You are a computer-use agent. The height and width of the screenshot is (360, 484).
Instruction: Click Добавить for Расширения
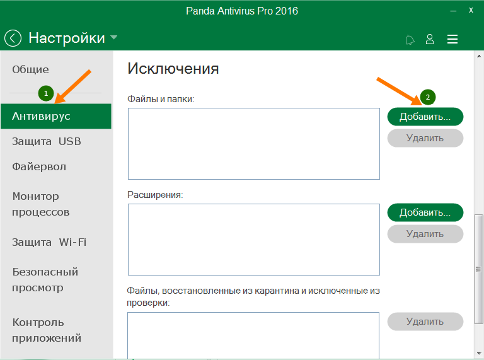click(425, 212)
